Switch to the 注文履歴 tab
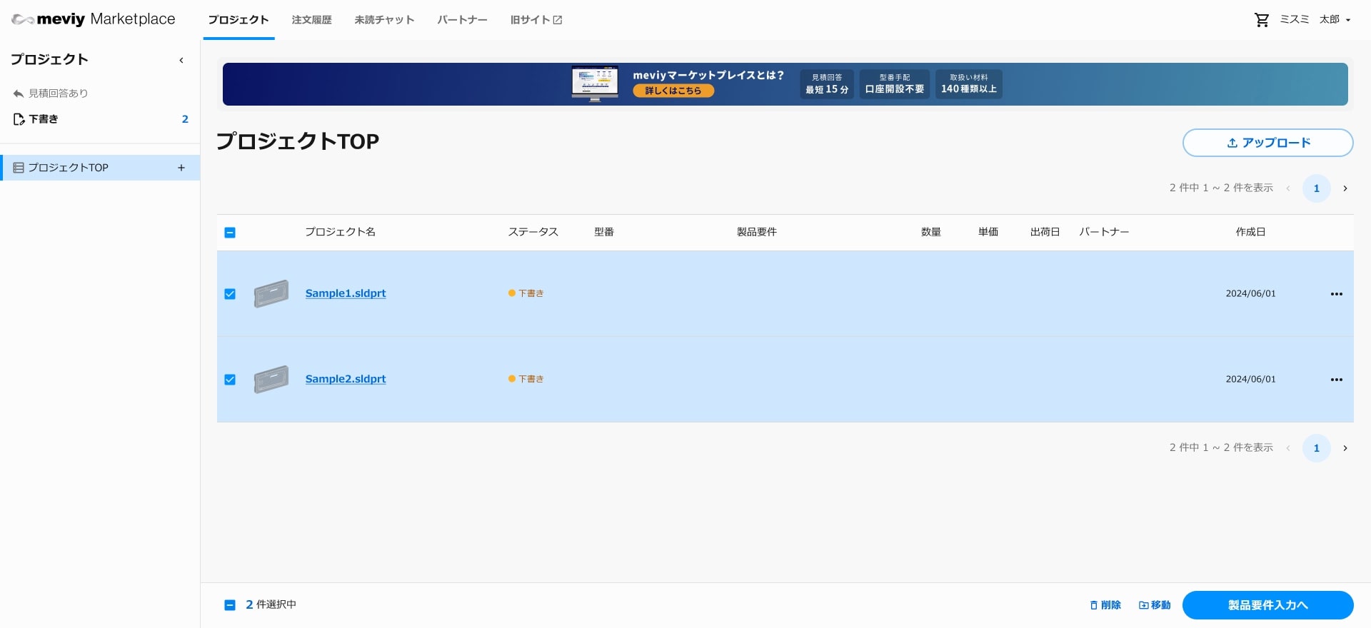 coord(312,19)
